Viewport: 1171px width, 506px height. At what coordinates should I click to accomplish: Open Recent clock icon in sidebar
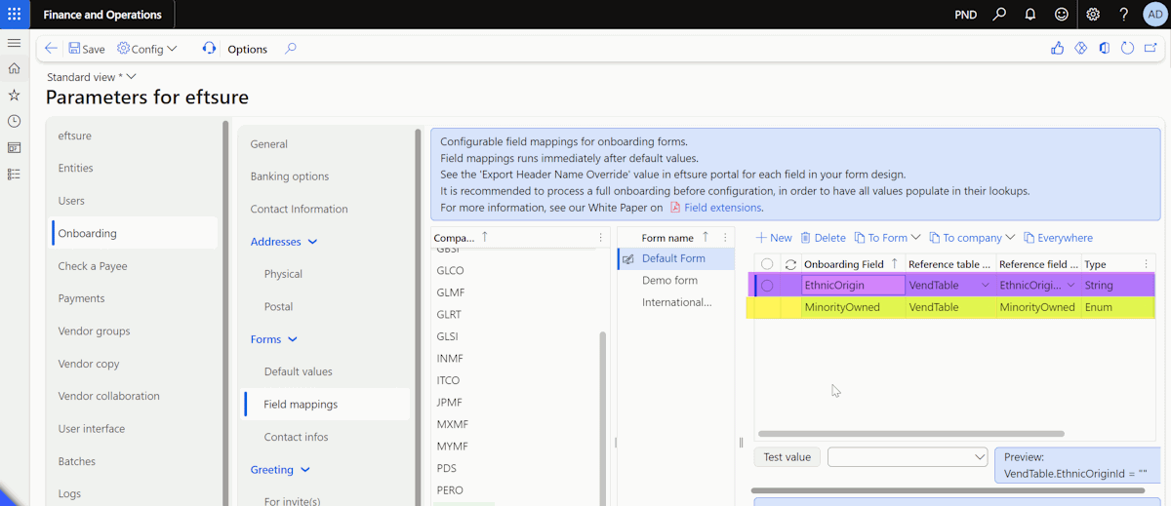point(14,121)
